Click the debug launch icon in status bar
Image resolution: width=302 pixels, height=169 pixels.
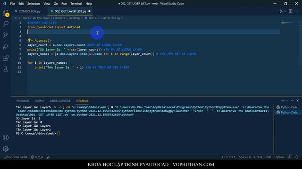pyautogui.click(x=48, y=157)
